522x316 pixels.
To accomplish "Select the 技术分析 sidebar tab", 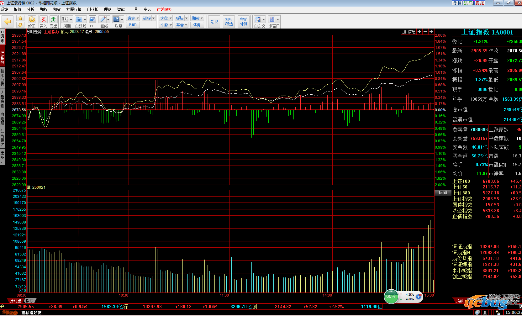I will coord(3,77).
